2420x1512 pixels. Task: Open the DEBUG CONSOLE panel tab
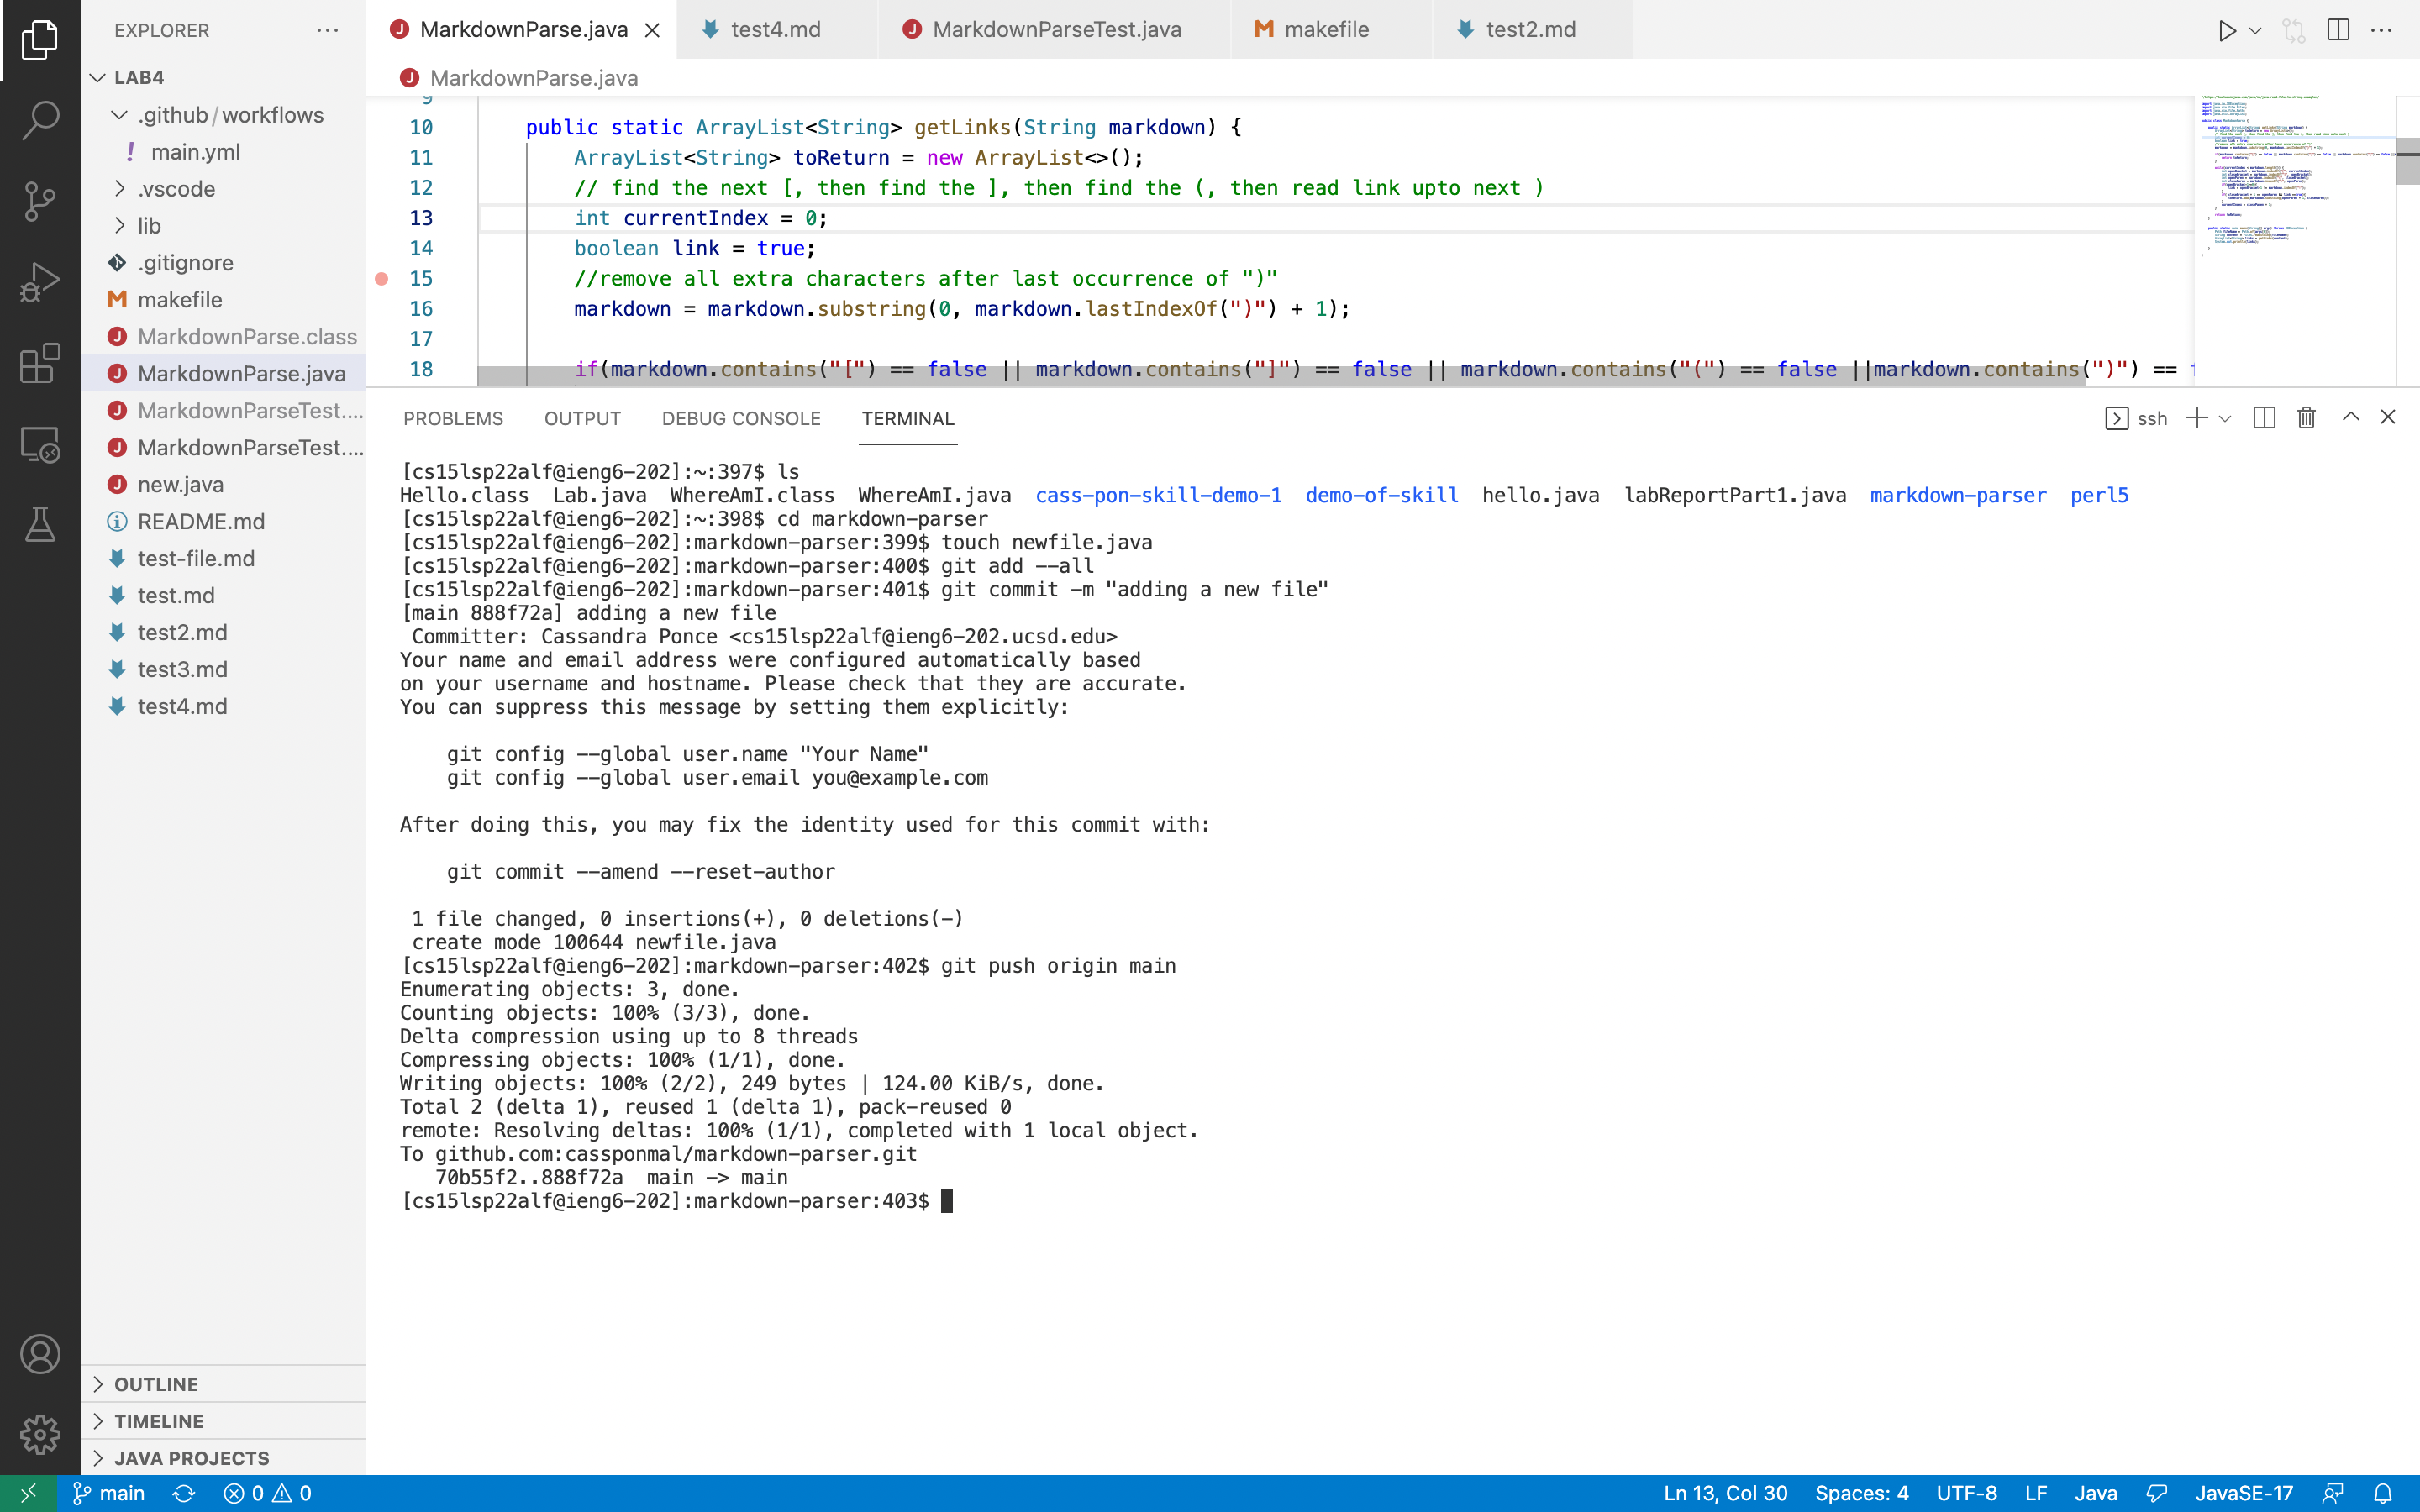[x=741, y=418]
